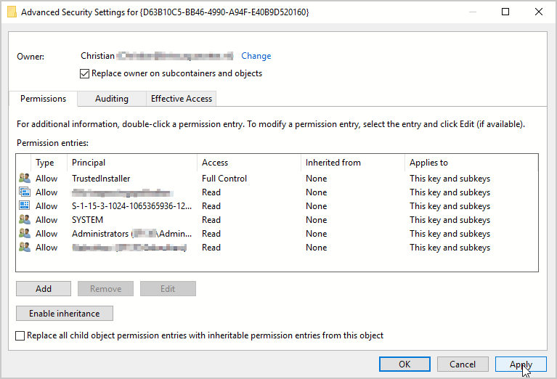Viewport: 557px width, 379px height.
Task: Select the TrustedInstaller Full Control entry
Action: 218,179
